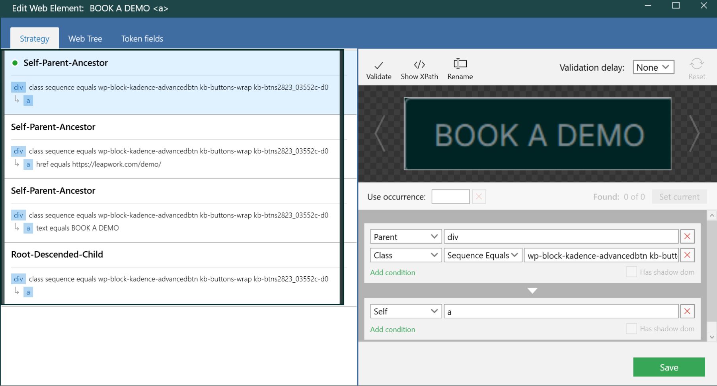Open Show XPath code icon
The height and width of the screenshot is (386, 717).
[419, 64]
